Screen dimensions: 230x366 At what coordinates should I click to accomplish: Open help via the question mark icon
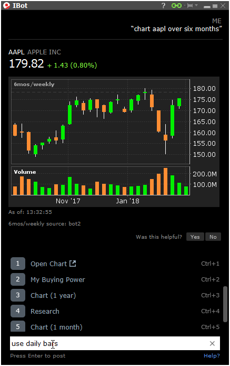(x=164, y=6)
